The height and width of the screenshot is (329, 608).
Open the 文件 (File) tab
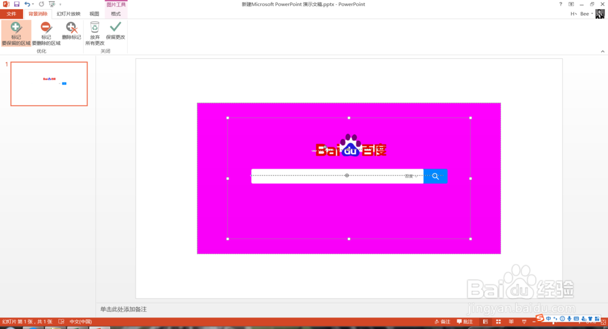tap(11, 14)
